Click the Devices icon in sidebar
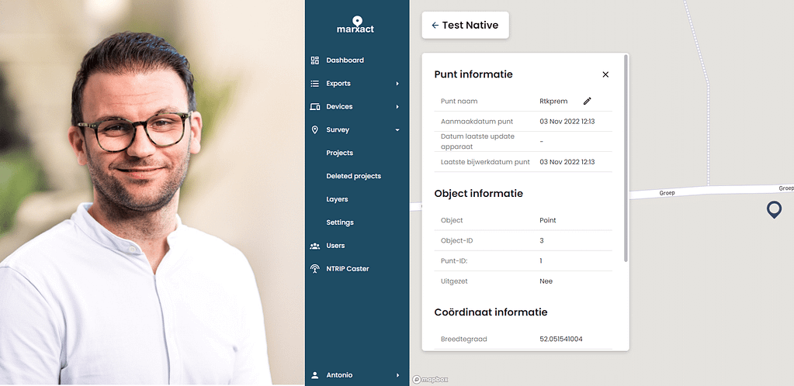794x386 pixels. click(315, 107)
